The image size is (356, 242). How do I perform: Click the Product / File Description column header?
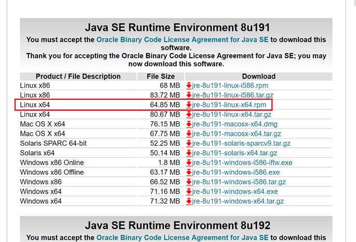(78, 77)
